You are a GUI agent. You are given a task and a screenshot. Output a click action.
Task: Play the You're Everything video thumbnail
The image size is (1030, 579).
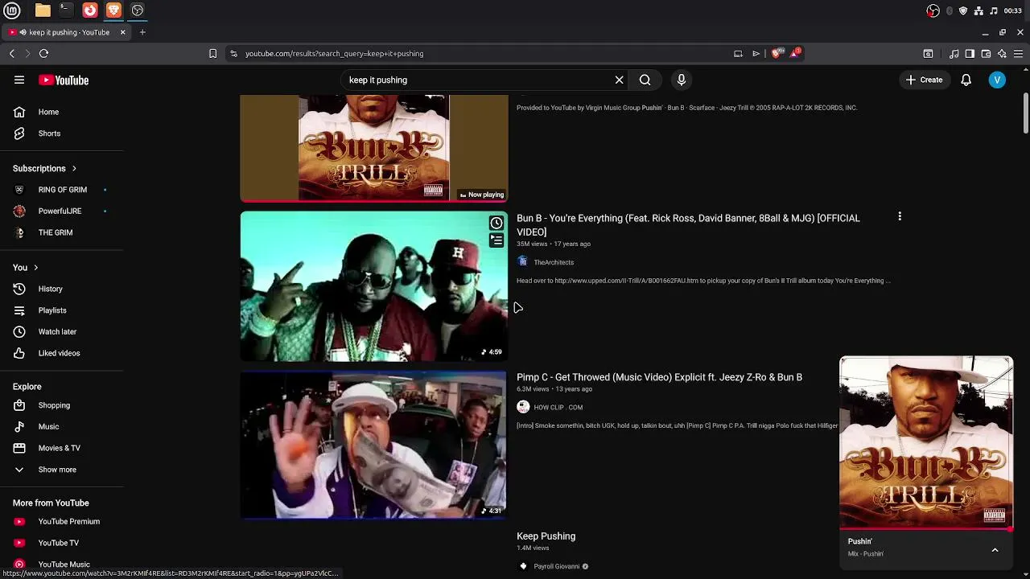(x=374, y=286)
